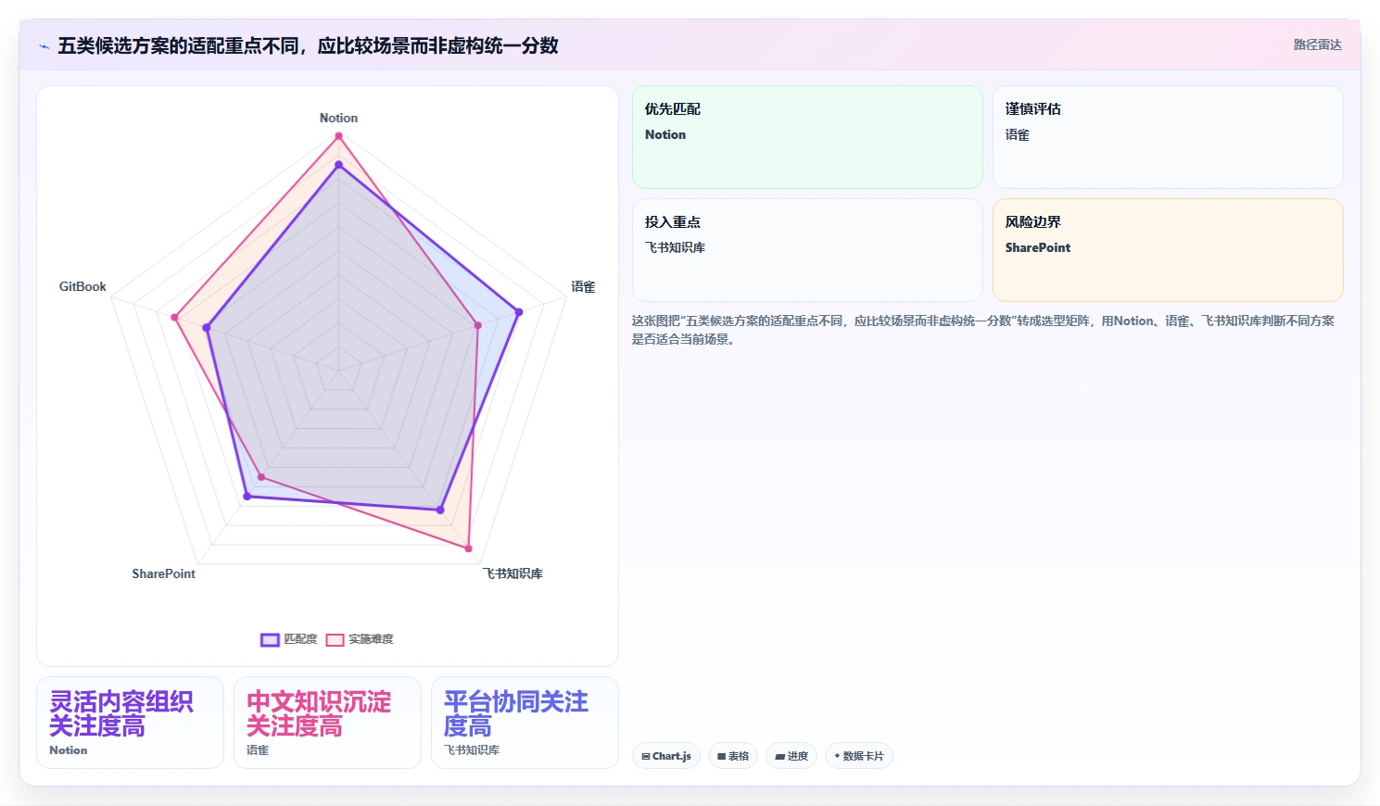This screenshot has height=806, width=1380.
Task: Select purple 匹配度 point on 语雀 axis
Action: (x=518, y=312)
